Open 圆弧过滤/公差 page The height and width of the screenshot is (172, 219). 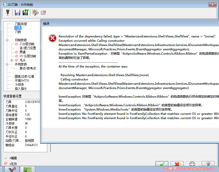pos(25,76)
